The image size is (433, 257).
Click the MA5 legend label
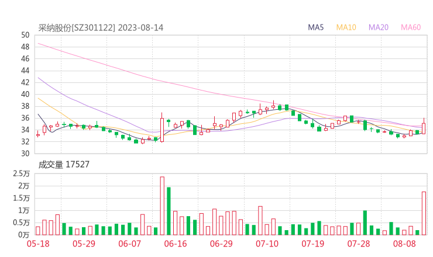(x=315, y=27)
